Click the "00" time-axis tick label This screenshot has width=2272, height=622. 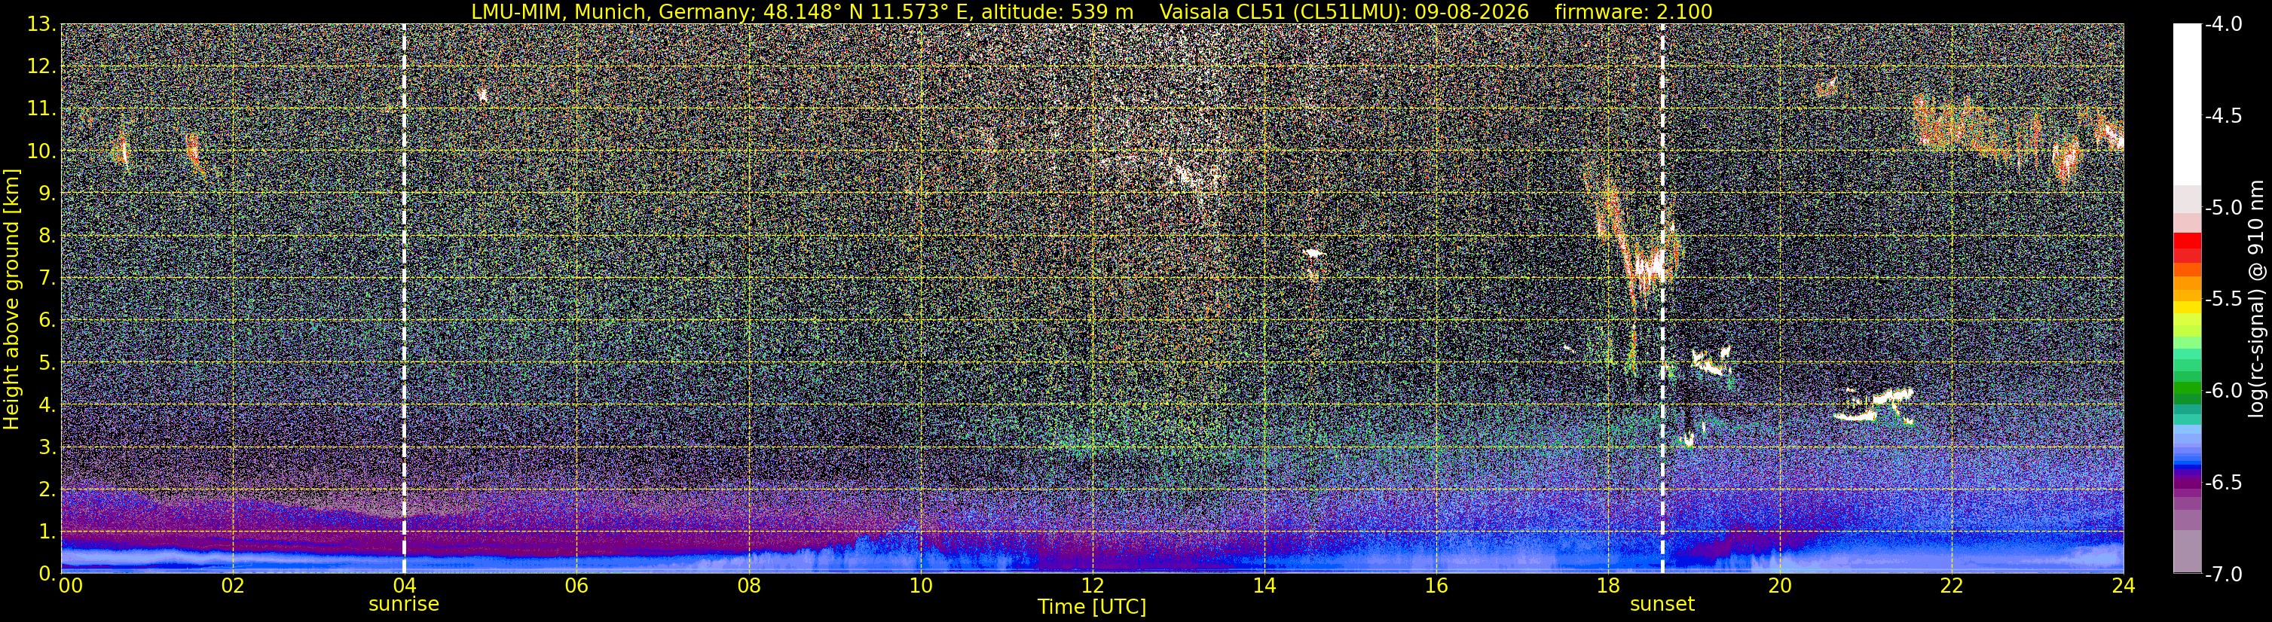(69, 586)
